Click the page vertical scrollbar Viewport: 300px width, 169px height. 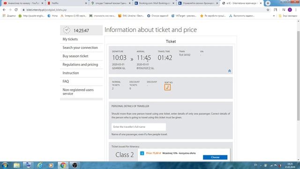(298, 76)
